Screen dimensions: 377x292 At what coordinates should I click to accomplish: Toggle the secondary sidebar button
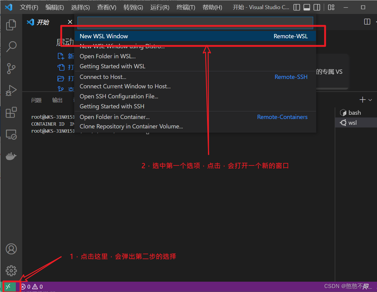(317, 7)
